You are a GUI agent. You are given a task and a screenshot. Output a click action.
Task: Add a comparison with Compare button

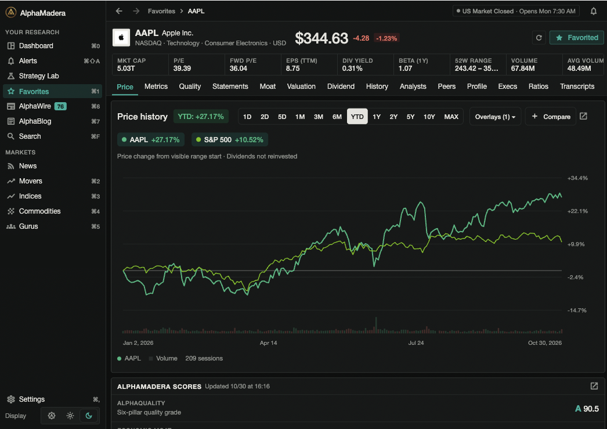tap(551, 117)
